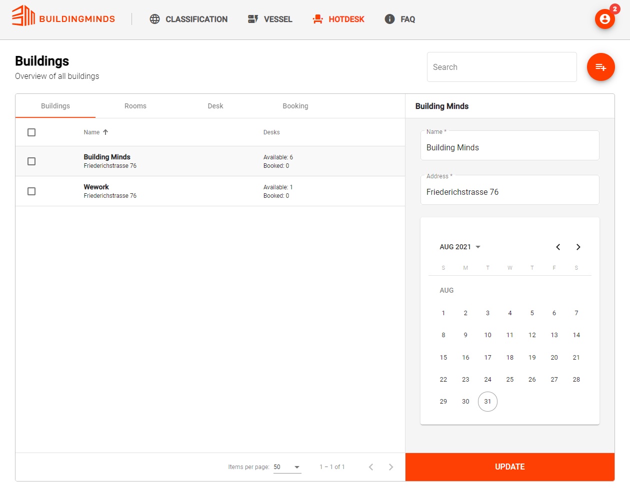Click the Address input field
The image size is (630, 500).
(510, 190)
